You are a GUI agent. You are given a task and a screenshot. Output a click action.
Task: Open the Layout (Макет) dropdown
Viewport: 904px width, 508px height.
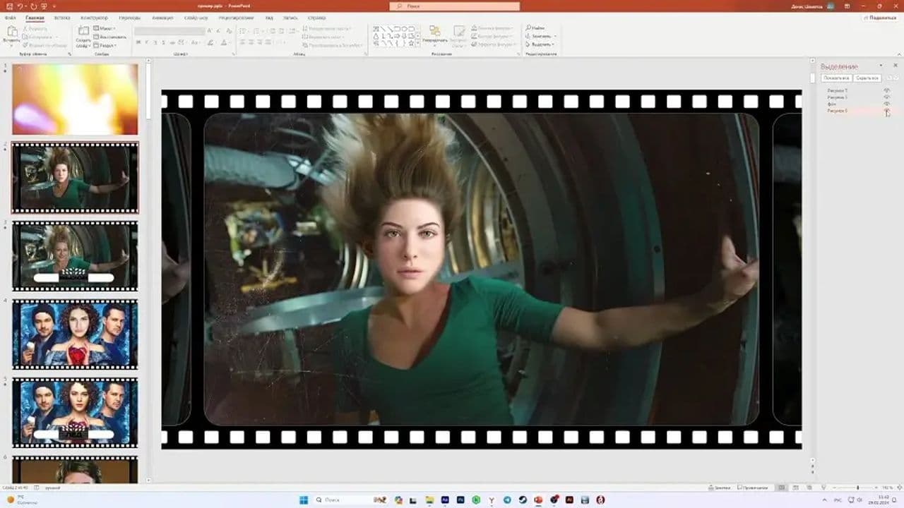coord(105,28)
